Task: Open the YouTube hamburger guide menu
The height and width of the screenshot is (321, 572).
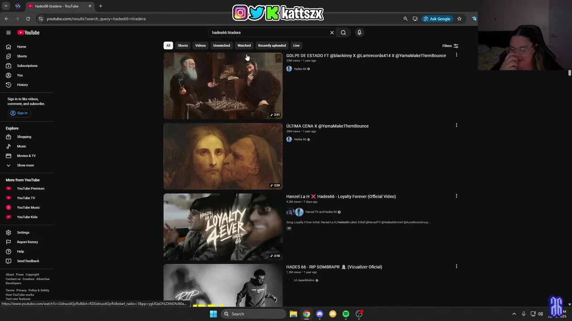Action: point(8,33)
